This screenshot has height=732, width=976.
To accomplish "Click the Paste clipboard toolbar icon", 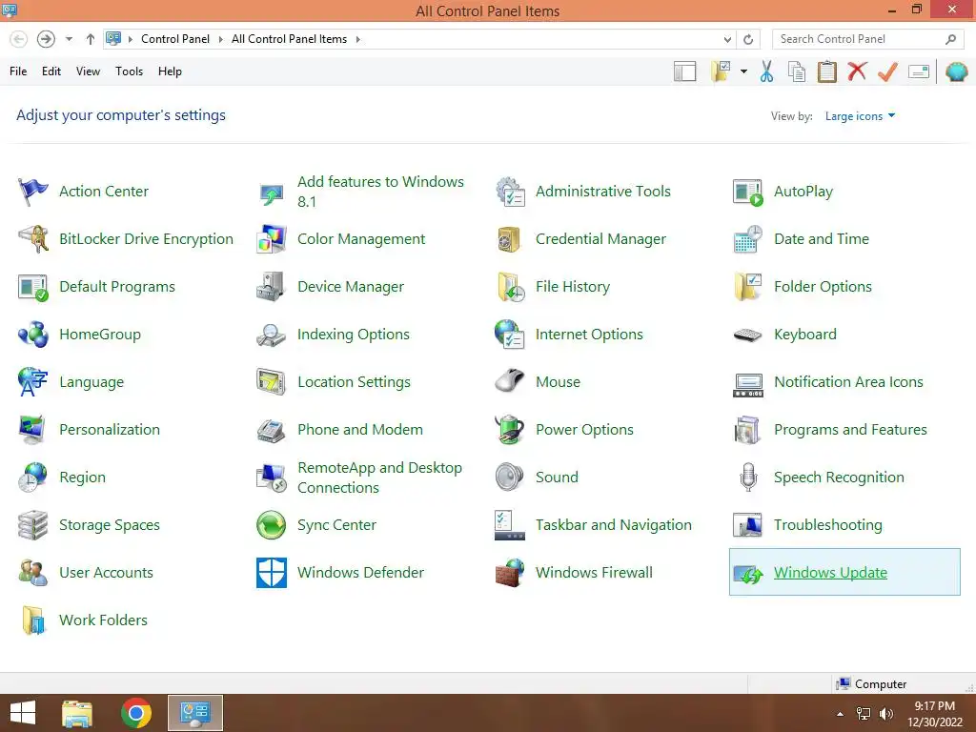I will tap(826, 71).
